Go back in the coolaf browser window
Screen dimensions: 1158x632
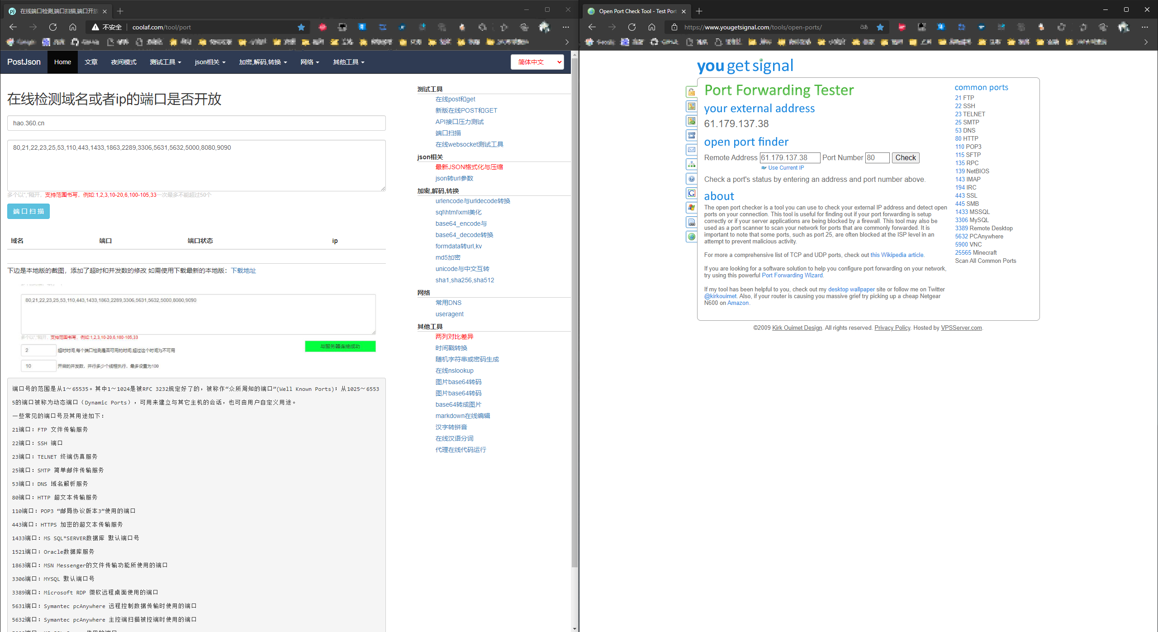coord(13,27)
